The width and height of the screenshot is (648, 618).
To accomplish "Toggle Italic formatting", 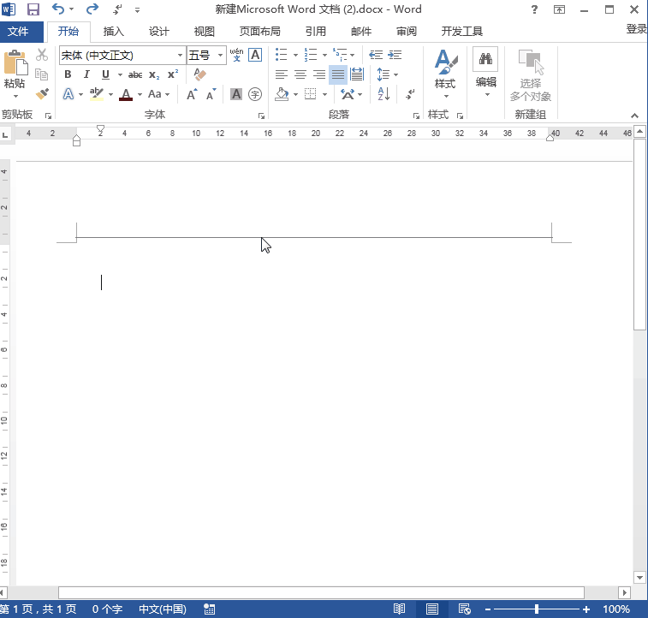I will coord(86,74).
